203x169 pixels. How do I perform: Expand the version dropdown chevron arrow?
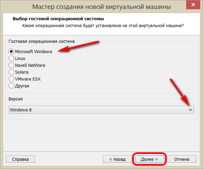pos(190,110)
